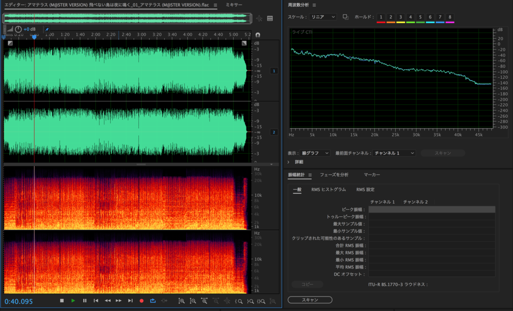Toggle channel 2 enable button
Image resolution: width=513 pixels, height=311 pixels.
tap(274, 132)
